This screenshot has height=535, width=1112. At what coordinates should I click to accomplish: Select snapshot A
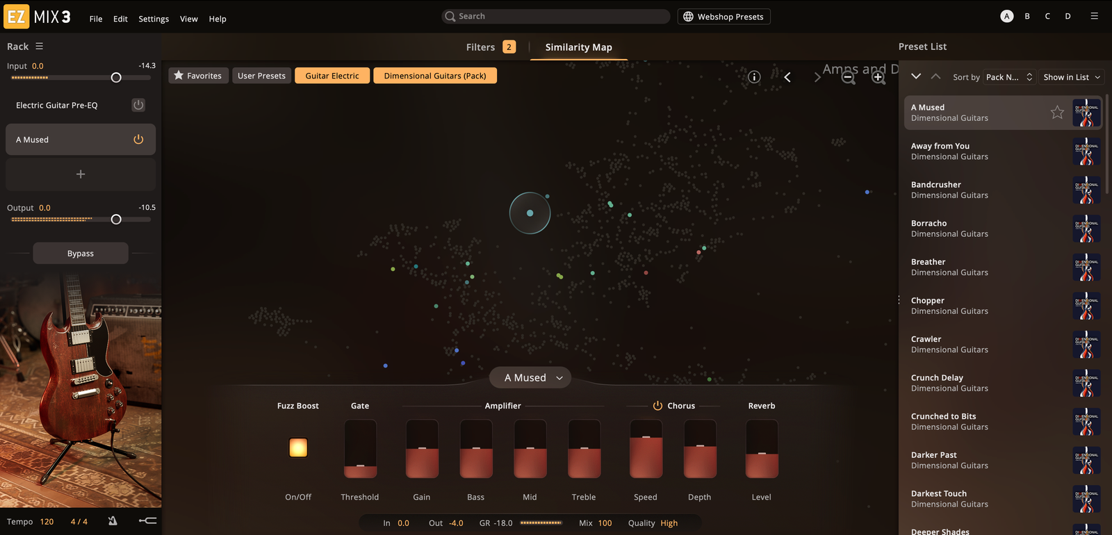(x=1006, y=16)
